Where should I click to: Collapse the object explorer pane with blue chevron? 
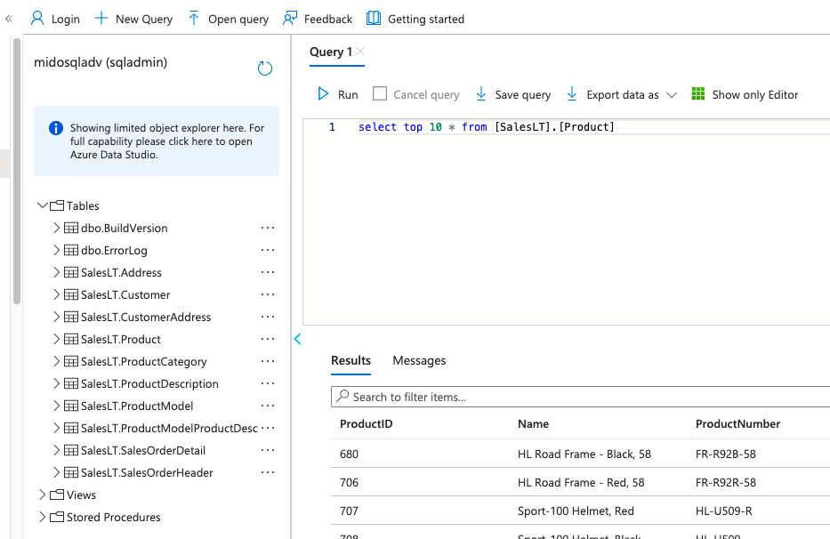[297, 339]
